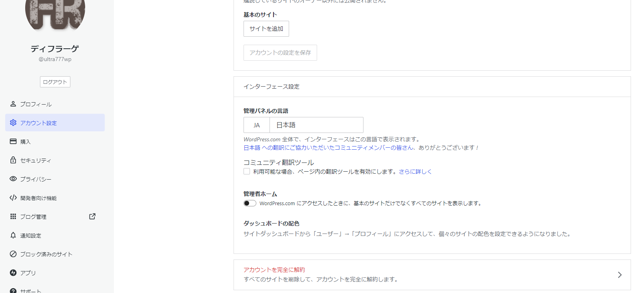Open the アプリ menu item
This screenshot has height=293, width=635.
click(x=28, y=273)
